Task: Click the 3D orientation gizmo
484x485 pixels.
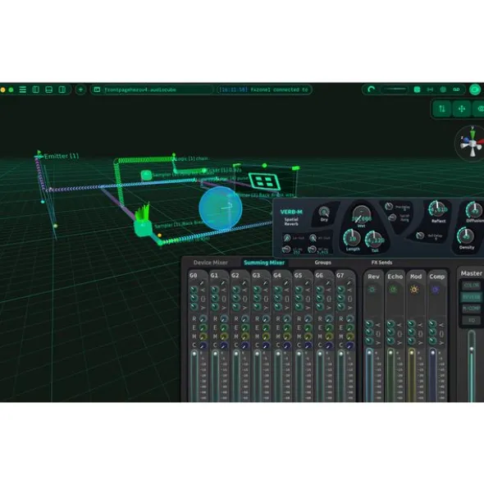Action: pyautogui.click(x=472, y=143)
